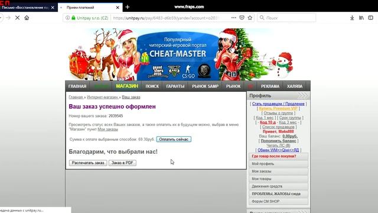Open 'Движения средств' sidebar item
This screenshot has height=213, width=378.
[x=278, y=186]
